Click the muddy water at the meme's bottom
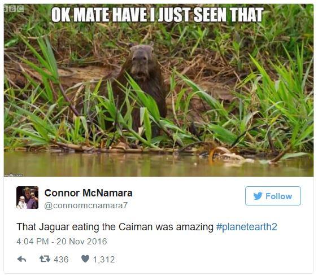Image resolution: width=318 pixels, height=276 pixels. point(159,165)
